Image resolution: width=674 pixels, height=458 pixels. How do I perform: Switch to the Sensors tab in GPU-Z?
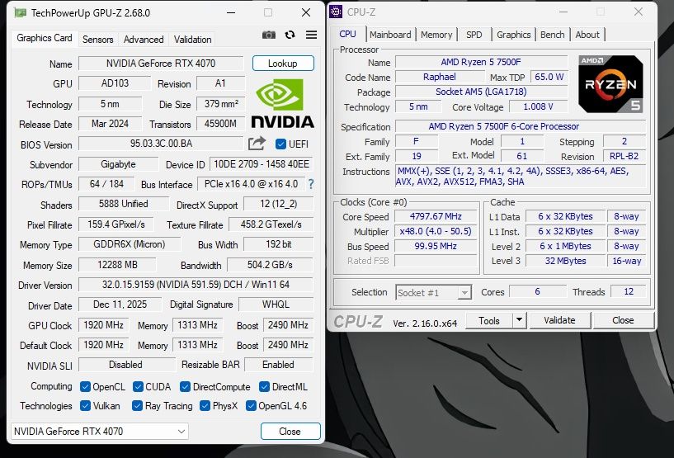pos(97,40)
